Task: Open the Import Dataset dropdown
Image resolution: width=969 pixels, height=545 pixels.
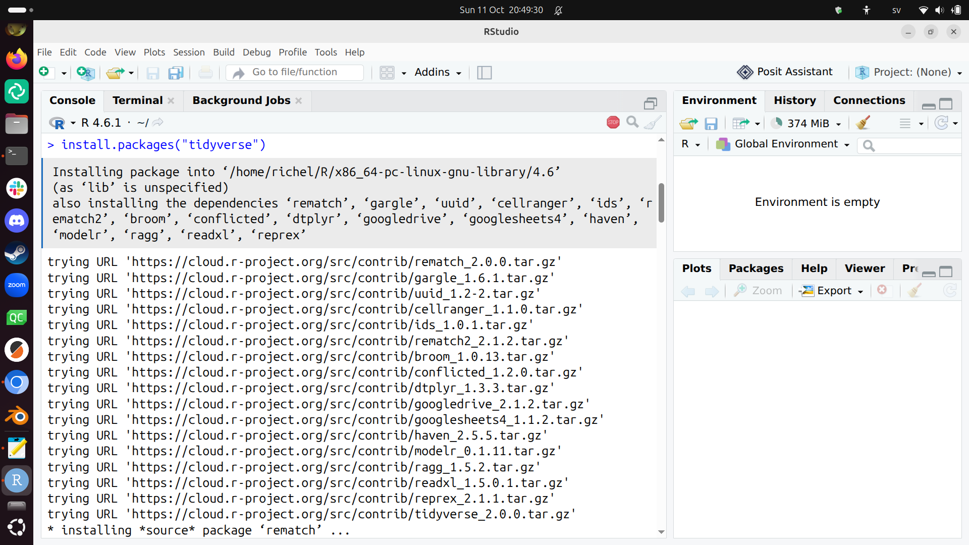Action: click(746, 123)
